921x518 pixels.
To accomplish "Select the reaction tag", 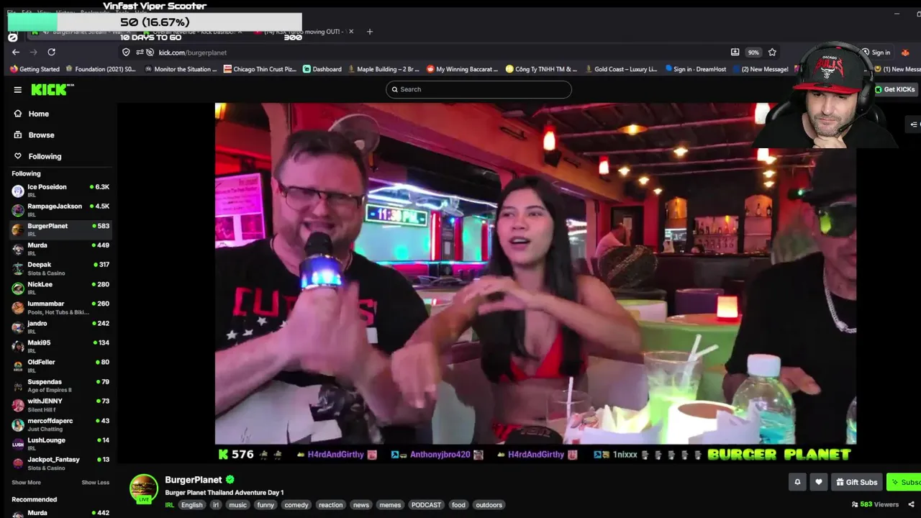I will [330, 505].
